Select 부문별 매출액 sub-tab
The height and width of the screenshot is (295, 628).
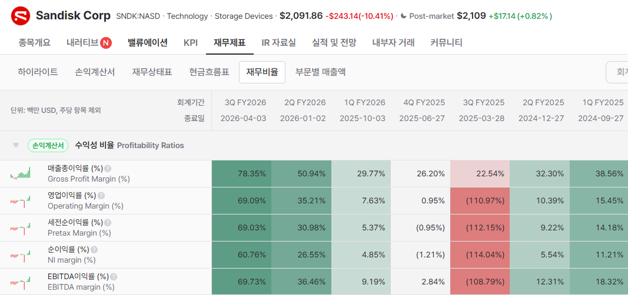tap(320, 72)
